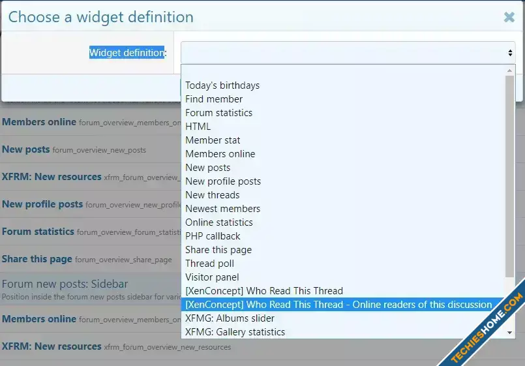Choose Find member option
Viewport: 525px width, 366px height.
343,99
